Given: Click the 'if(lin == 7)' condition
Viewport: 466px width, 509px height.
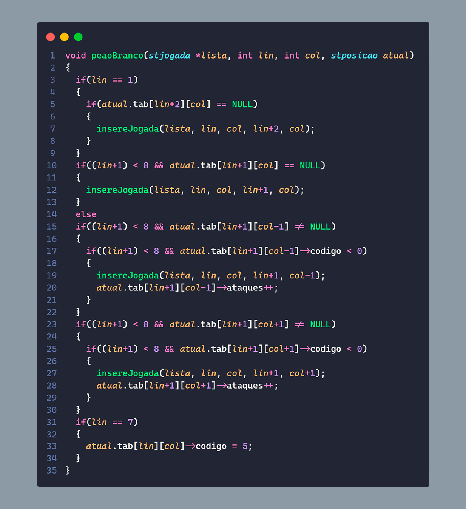Looking at the screenshot, I should coord(107,422).
